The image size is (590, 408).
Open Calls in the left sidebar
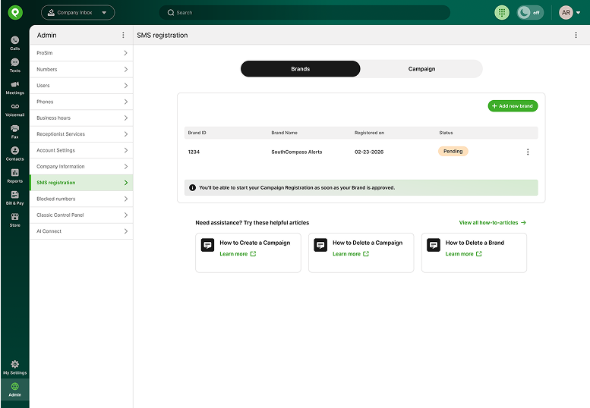click(14, 42)
